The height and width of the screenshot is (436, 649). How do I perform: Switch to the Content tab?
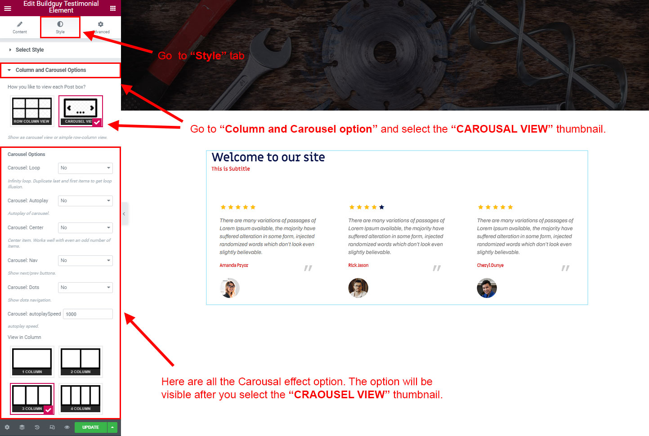point(20,27)
